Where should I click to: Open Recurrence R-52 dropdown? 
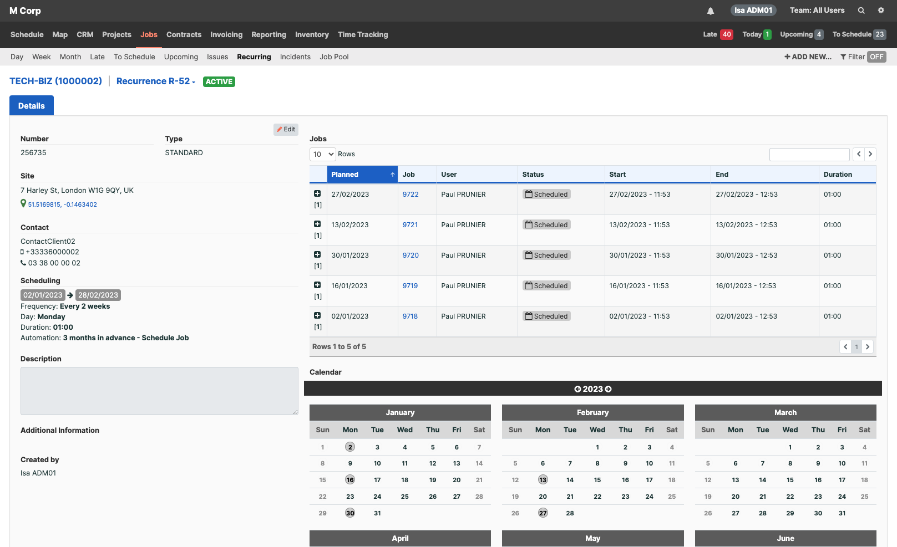tap(156, 81)
